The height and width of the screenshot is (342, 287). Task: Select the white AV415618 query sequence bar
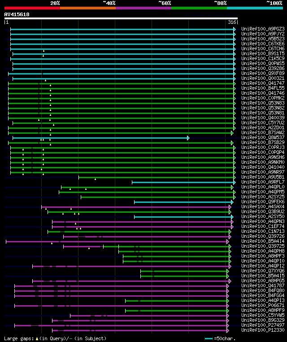(121, 18)
